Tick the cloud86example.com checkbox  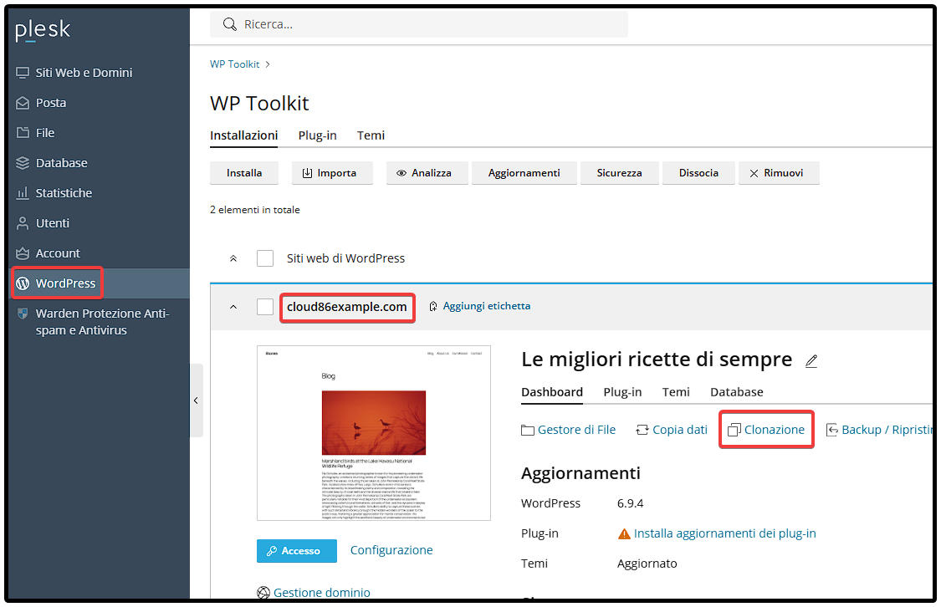(x=265, y=307)
